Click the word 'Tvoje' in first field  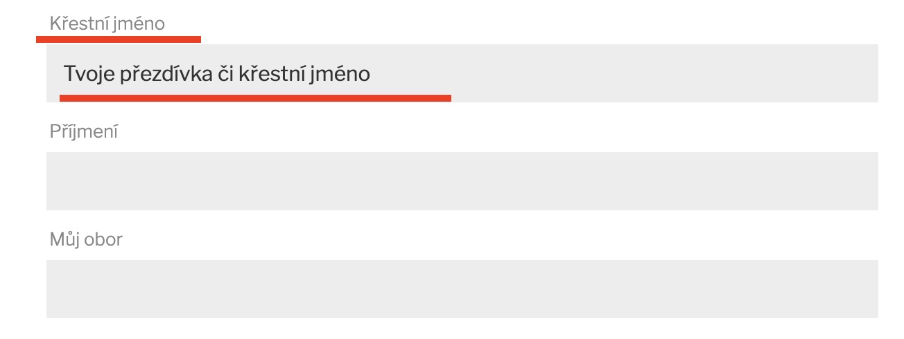[89, 74]
